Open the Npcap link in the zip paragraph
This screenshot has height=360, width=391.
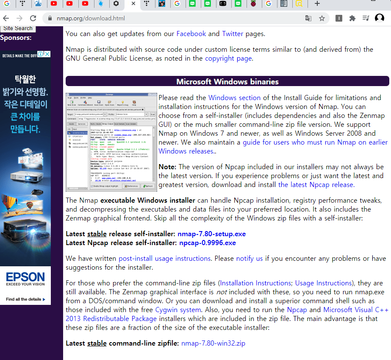297,310
